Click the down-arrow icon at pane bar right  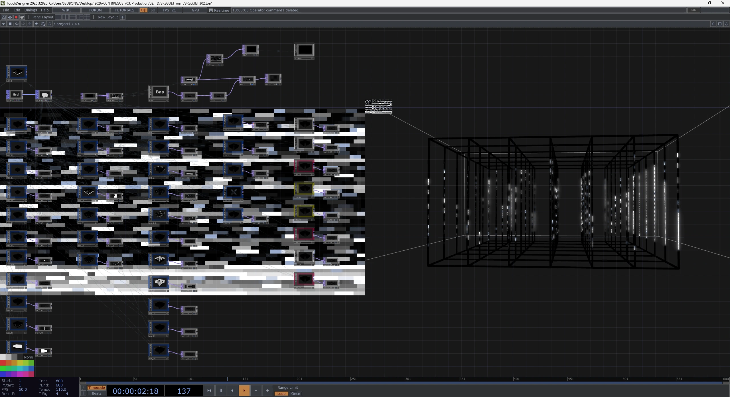pos(726,24)
